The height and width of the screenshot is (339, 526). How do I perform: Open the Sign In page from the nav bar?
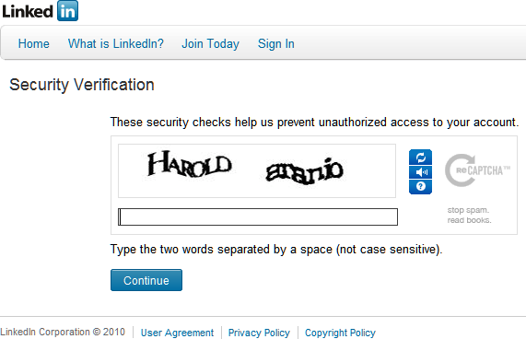pos(276,43)
